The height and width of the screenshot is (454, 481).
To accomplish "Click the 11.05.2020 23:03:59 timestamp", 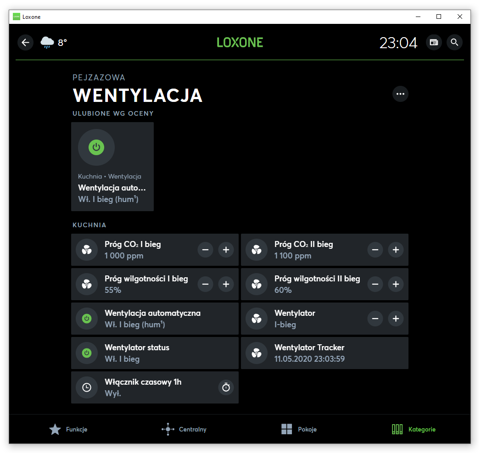I will (309, 359).
